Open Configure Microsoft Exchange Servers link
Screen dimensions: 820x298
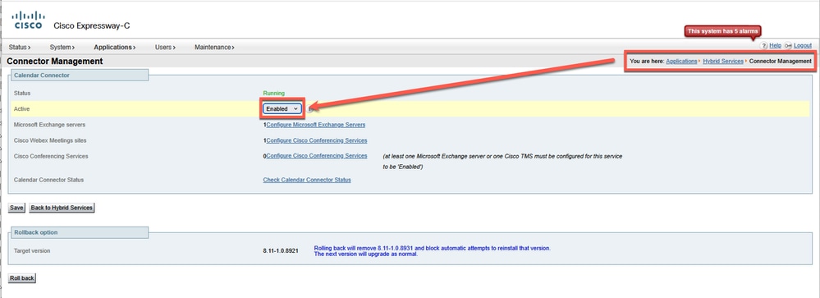click(x=316, y=125)
